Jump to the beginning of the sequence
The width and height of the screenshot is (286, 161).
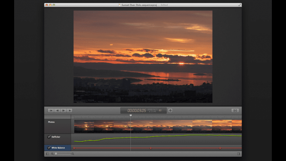[x=51, y=110]
